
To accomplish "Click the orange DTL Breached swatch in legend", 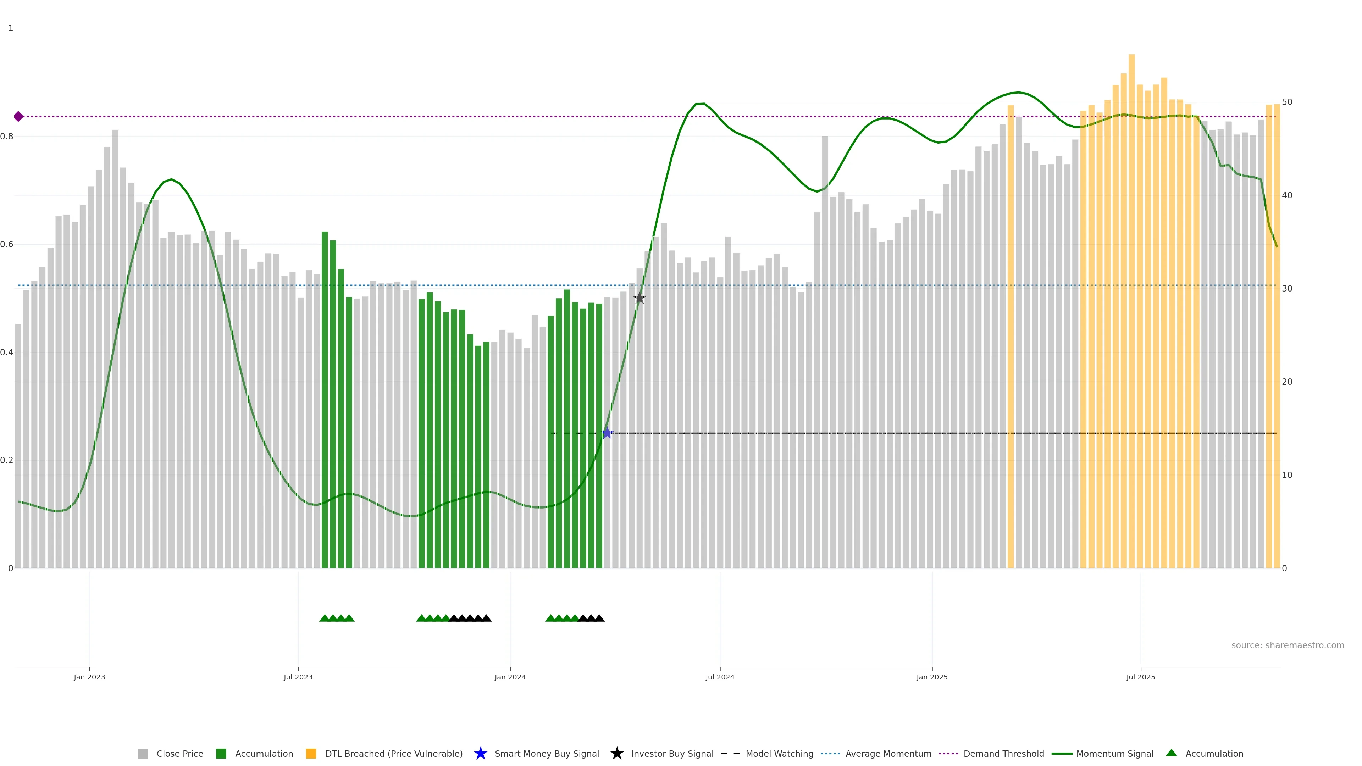I will pyautogui.click(x=311, y=754).
